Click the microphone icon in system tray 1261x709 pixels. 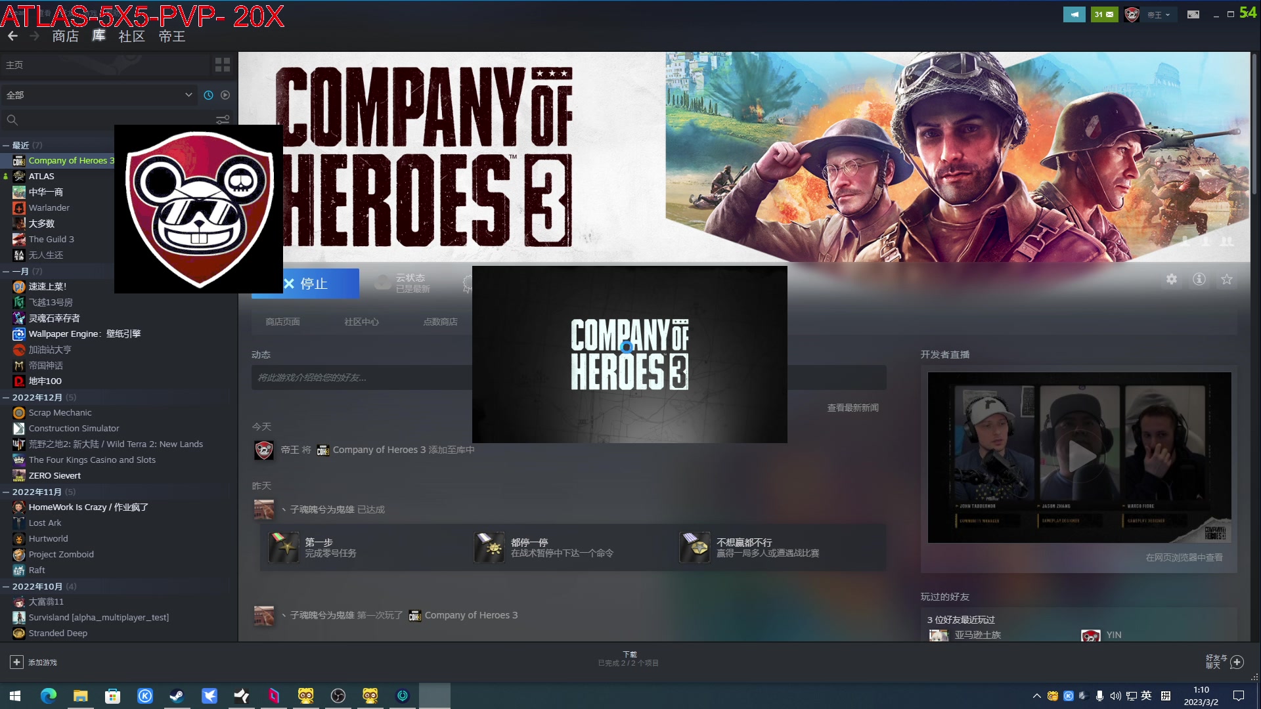coord(1099,696)
